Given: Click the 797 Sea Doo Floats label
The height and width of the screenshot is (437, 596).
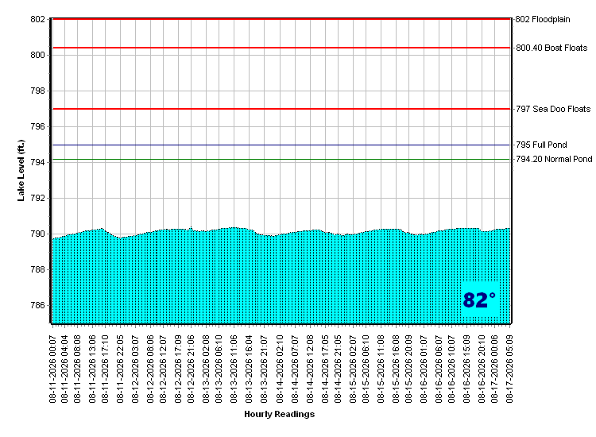Looking at the screenshot, I should click(553, 109).
